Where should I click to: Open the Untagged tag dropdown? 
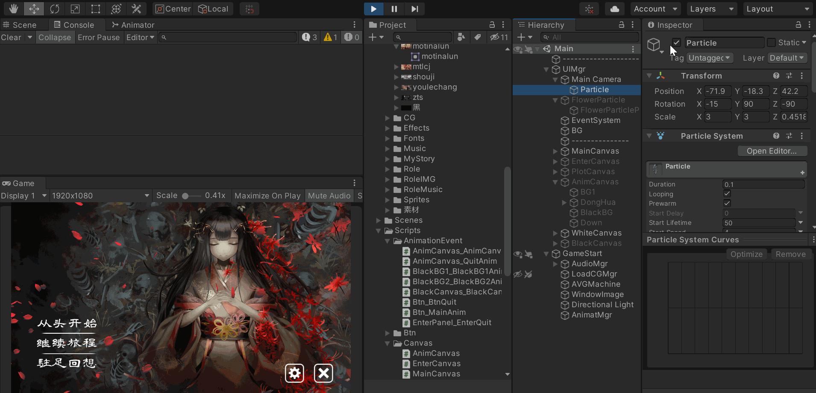710,58
